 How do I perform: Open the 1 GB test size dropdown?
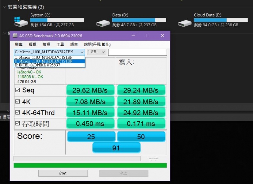(x=96, y=52)
